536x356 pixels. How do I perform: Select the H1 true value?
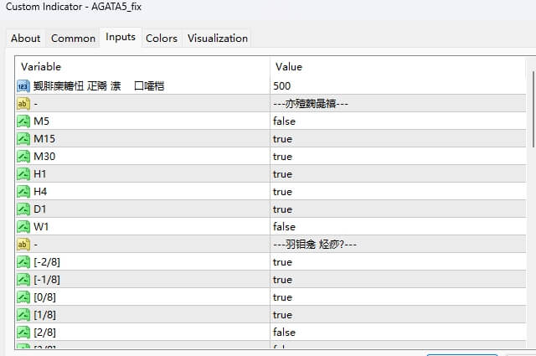398,174
